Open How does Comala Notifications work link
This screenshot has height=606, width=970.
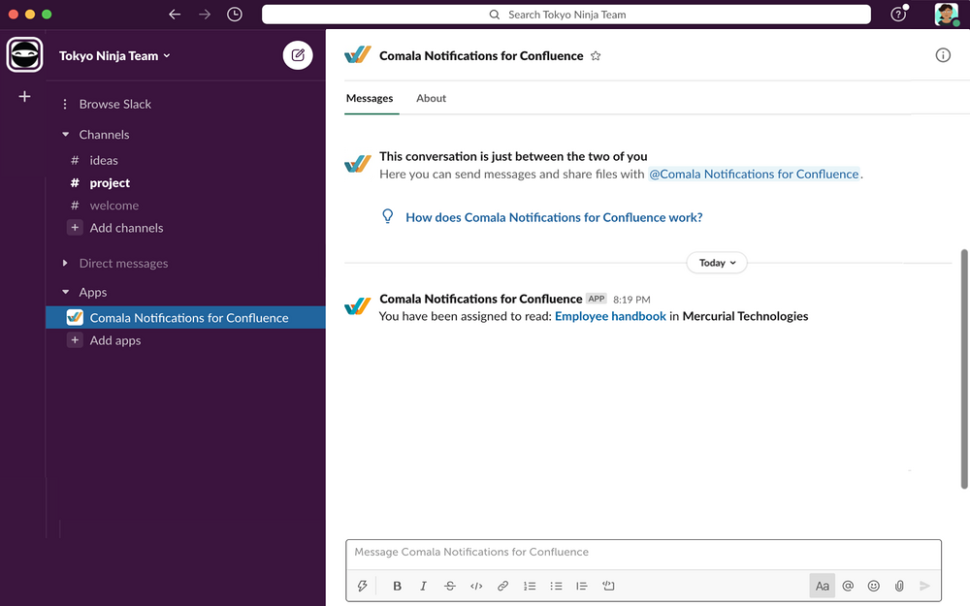(x=554, y=217)
